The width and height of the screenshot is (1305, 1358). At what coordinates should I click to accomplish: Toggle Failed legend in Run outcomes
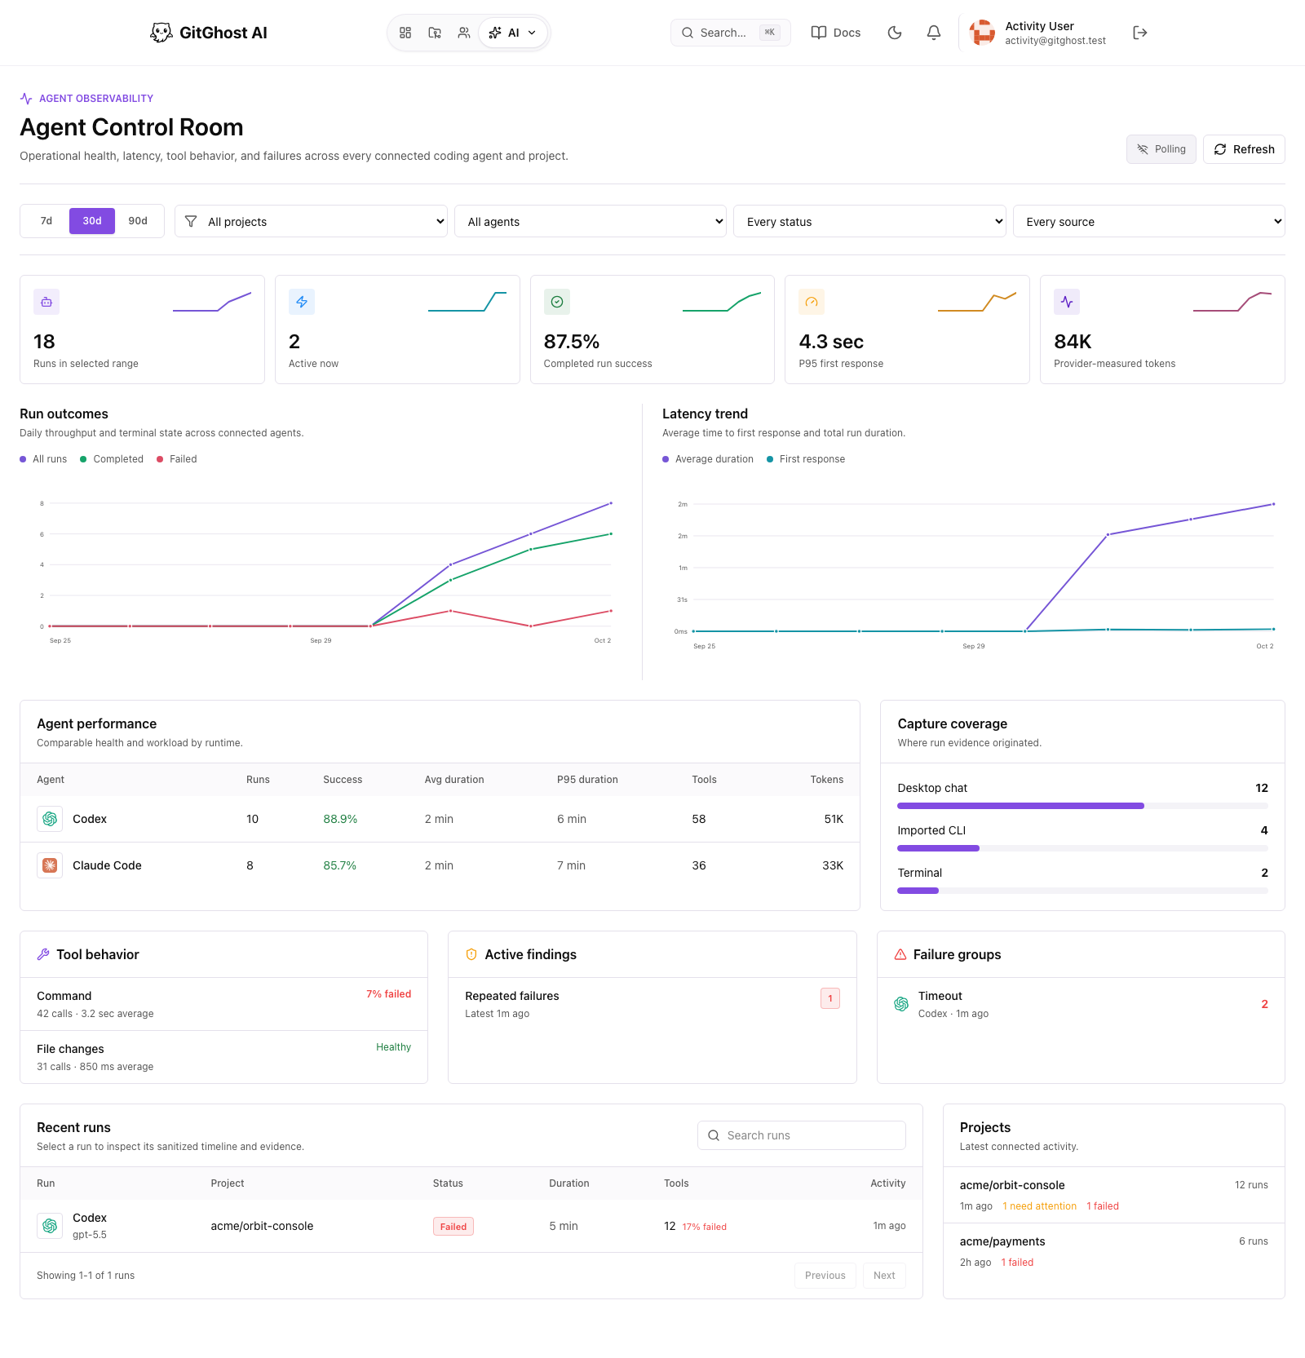pos(177,459)
